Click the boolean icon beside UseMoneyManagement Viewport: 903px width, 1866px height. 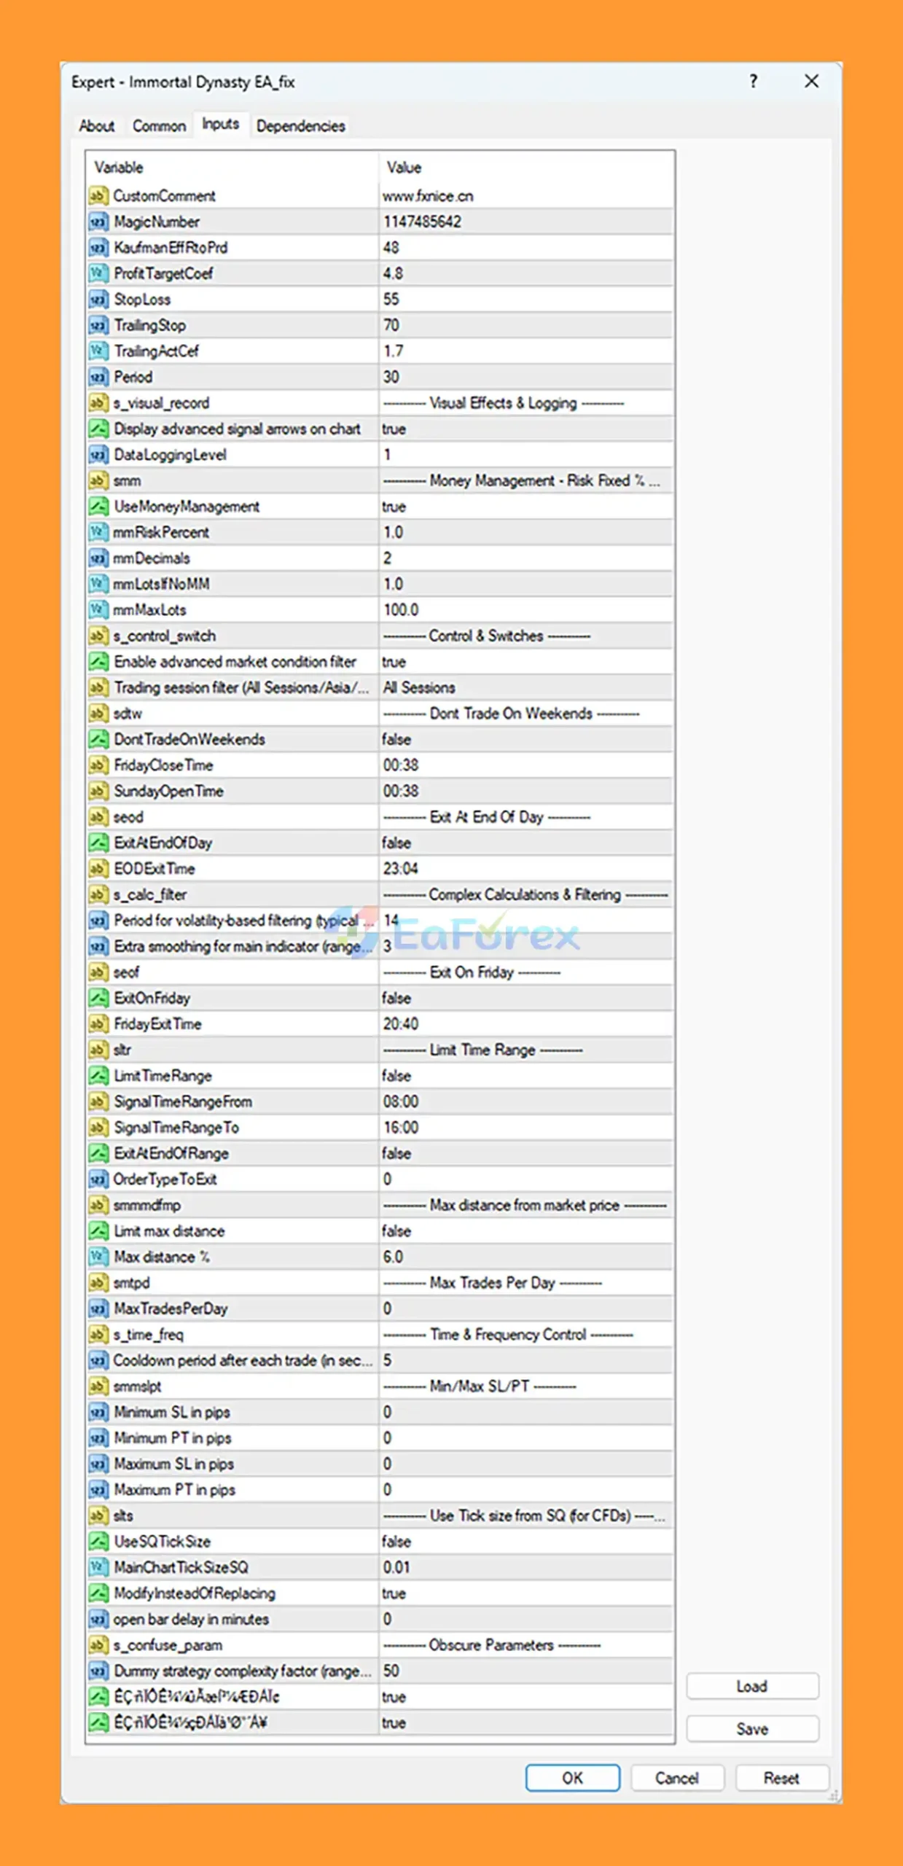click(x=98, y=507)
